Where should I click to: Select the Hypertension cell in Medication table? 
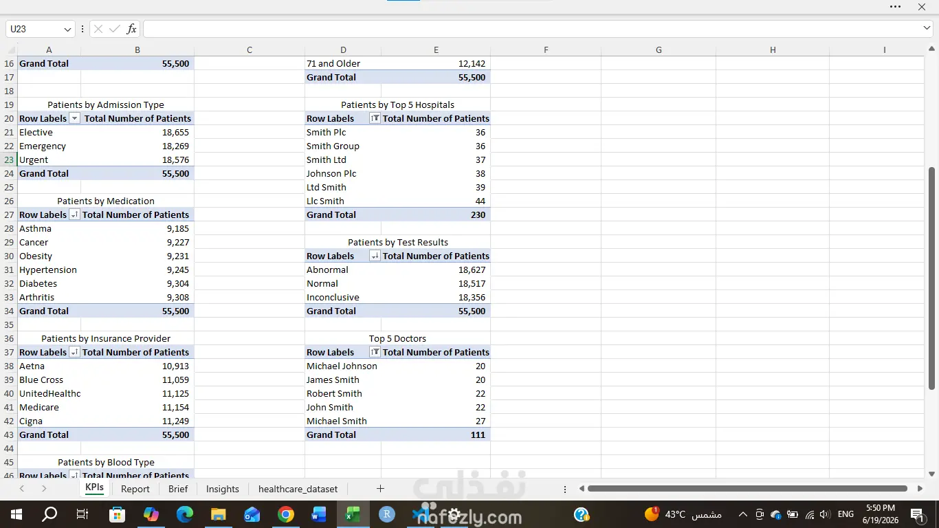pyautogui.click(x=49, y=269)
